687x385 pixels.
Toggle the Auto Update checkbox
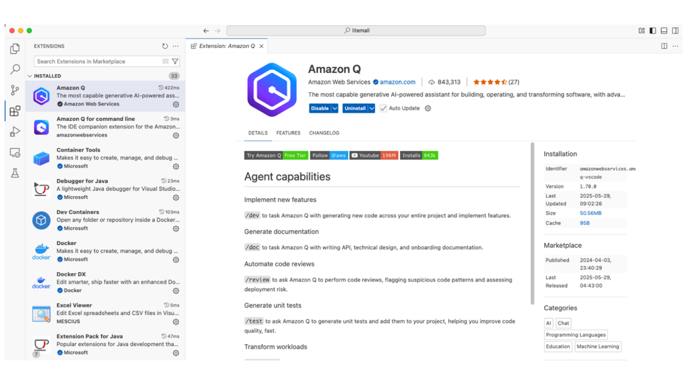(x=383, y=109)
